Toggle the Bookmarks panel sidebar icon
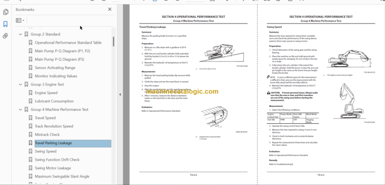The height and width of the screenshot is (185, 385). click(6, 24)
